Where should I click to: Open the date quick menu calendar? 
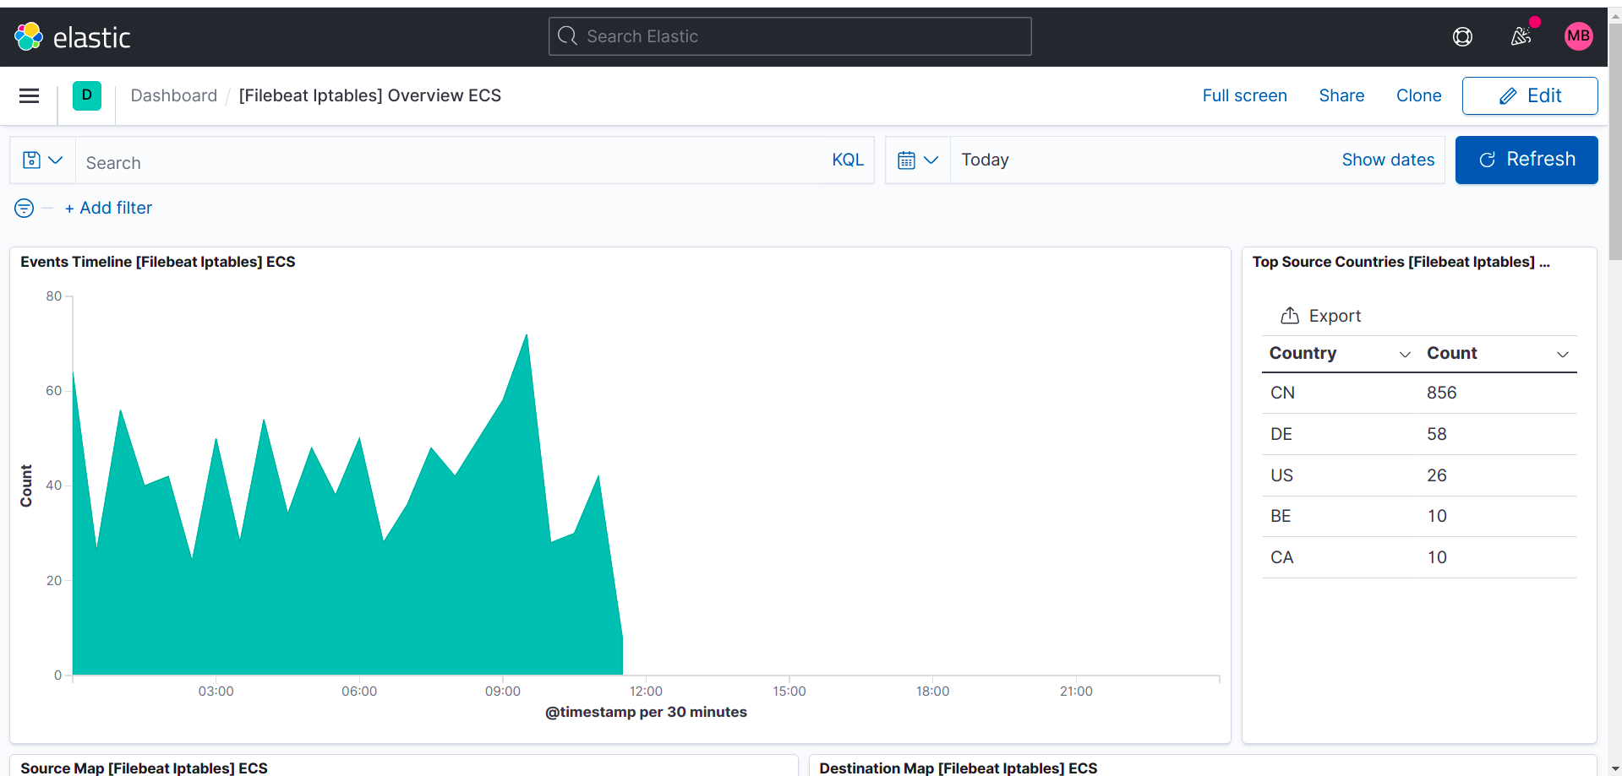pos(918,160)
